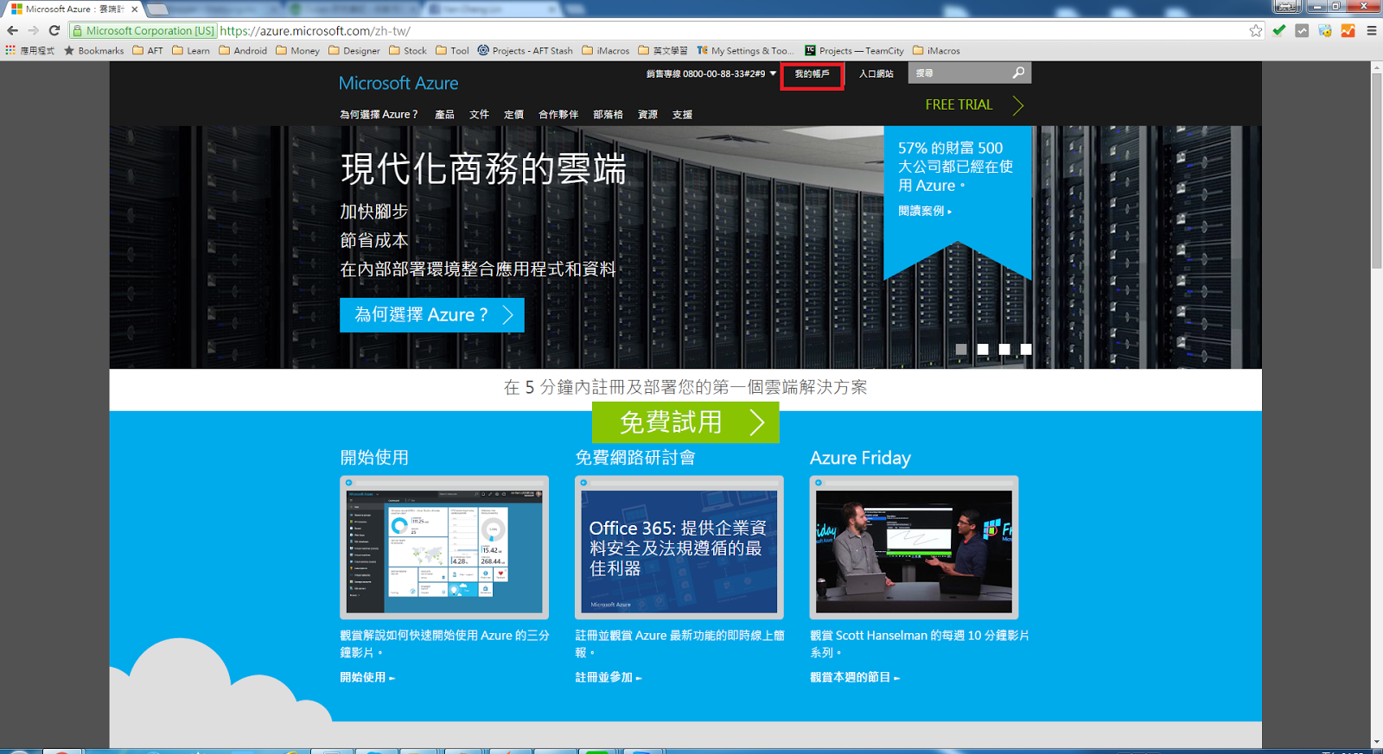Click the 觀賞本週的節目 link

(x=855, y=677)
